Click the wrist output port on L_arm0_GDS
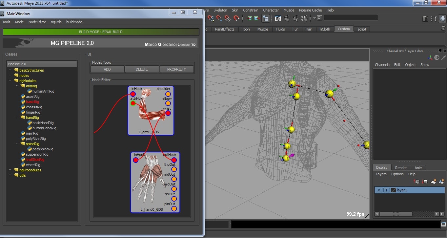Image resolution: width=447 pixels, height=238 pixels. 168,113
